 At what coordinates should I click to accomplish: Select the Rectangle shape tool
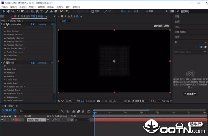click(32, 11)
